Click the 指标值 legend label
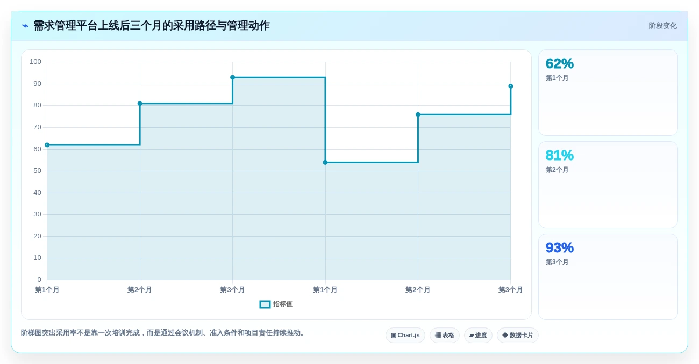 pyautogui.click(x=283, y=304)
